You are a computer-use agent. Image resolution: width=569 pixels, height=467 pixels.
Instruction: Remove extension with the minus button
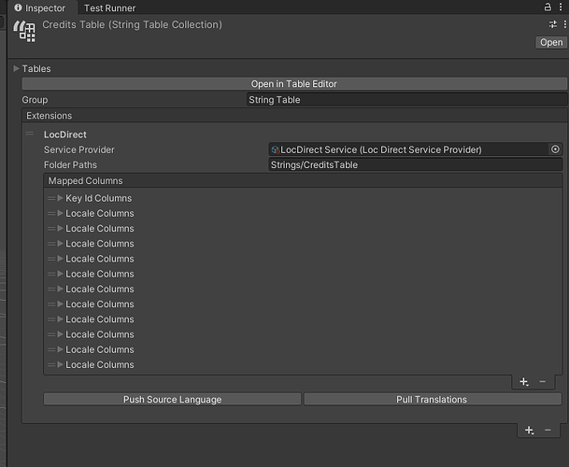pos(548,431)
